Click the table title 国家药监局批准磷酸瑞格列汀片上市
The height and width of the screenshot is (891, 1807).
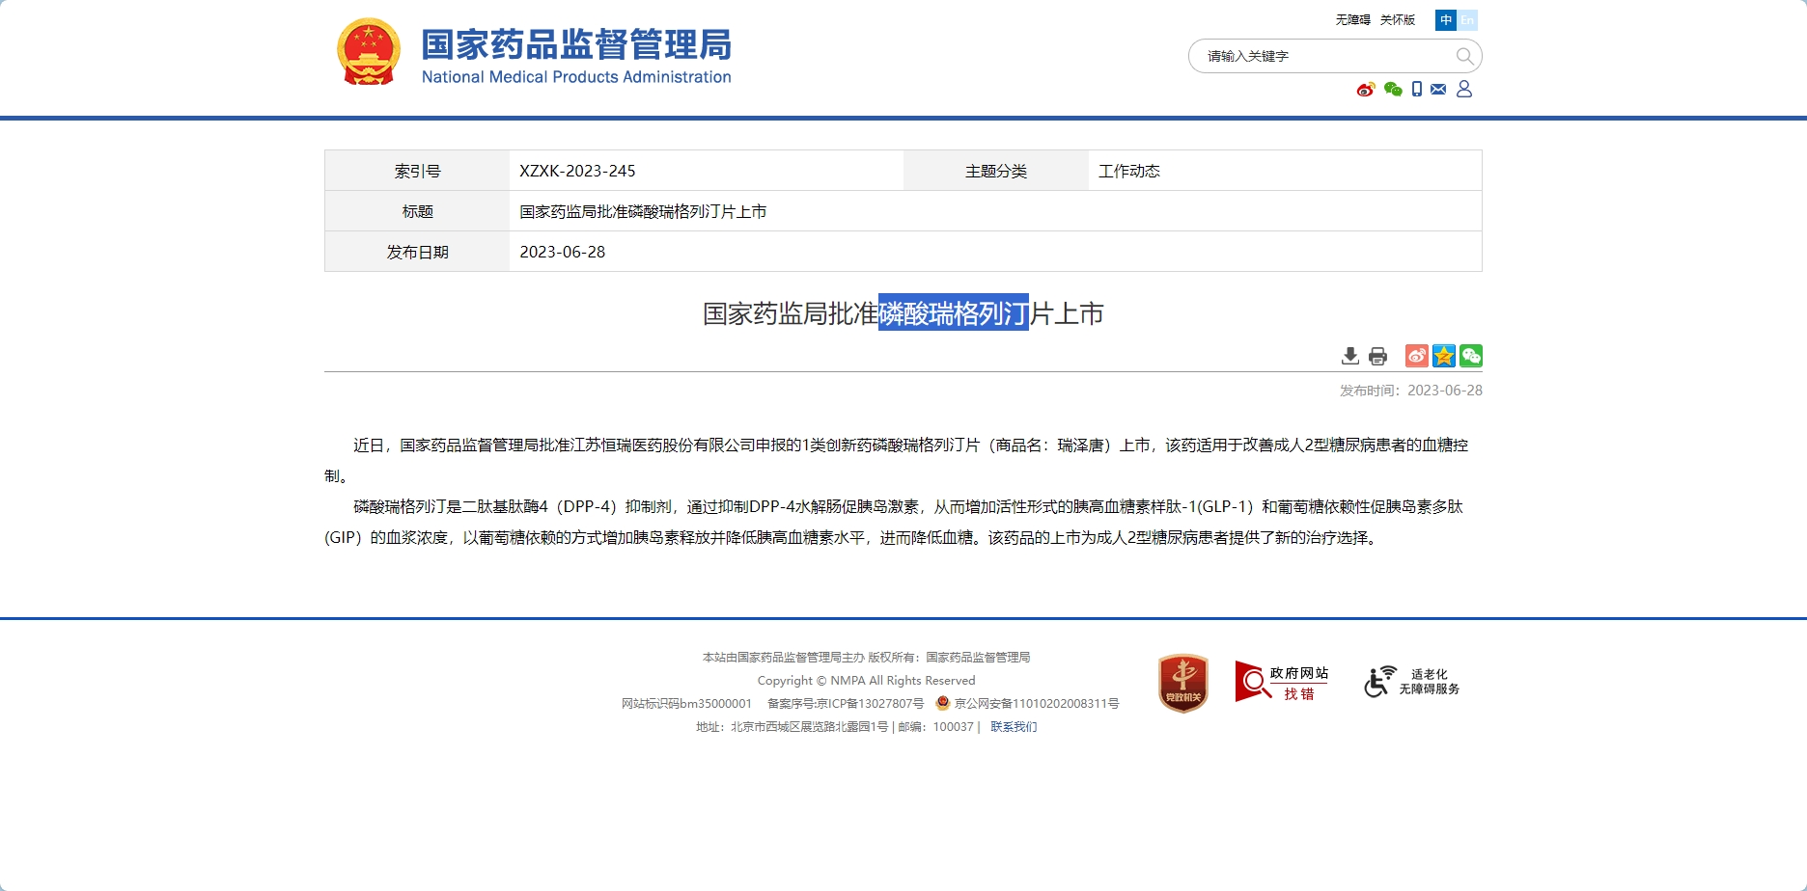click(x=643, y=211)
